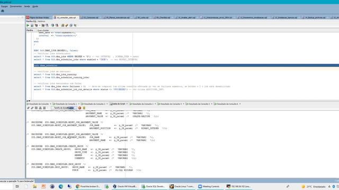Select the Histórico sub-tab
339x190 pixels.
[41, 21]
